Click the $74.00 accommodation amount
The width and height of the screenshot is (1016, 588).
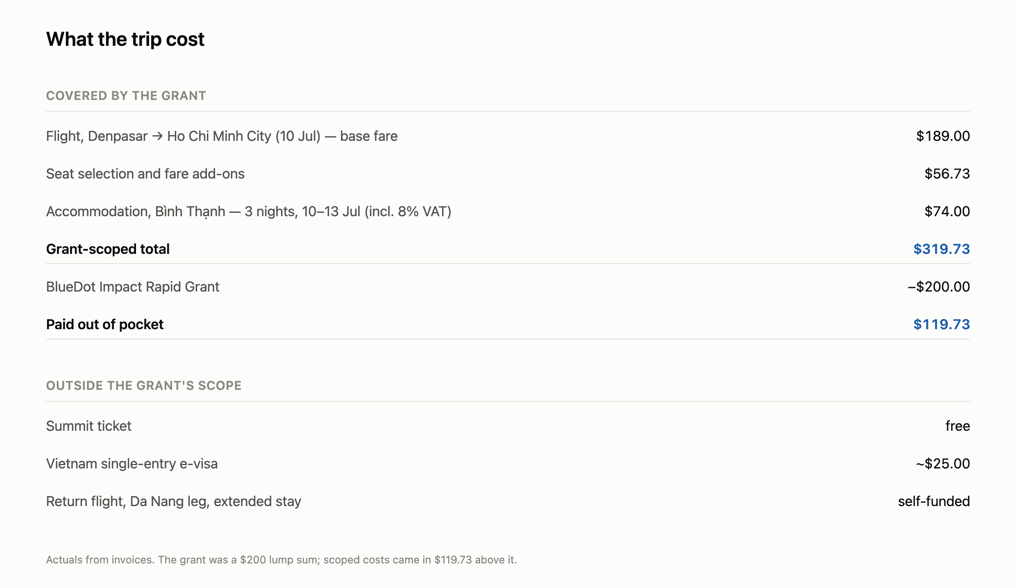point(947,211)
